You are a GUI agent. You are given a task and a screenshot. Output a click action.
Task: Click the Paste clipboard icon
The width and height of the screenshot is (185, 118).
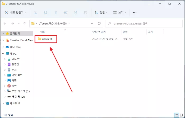55,12
